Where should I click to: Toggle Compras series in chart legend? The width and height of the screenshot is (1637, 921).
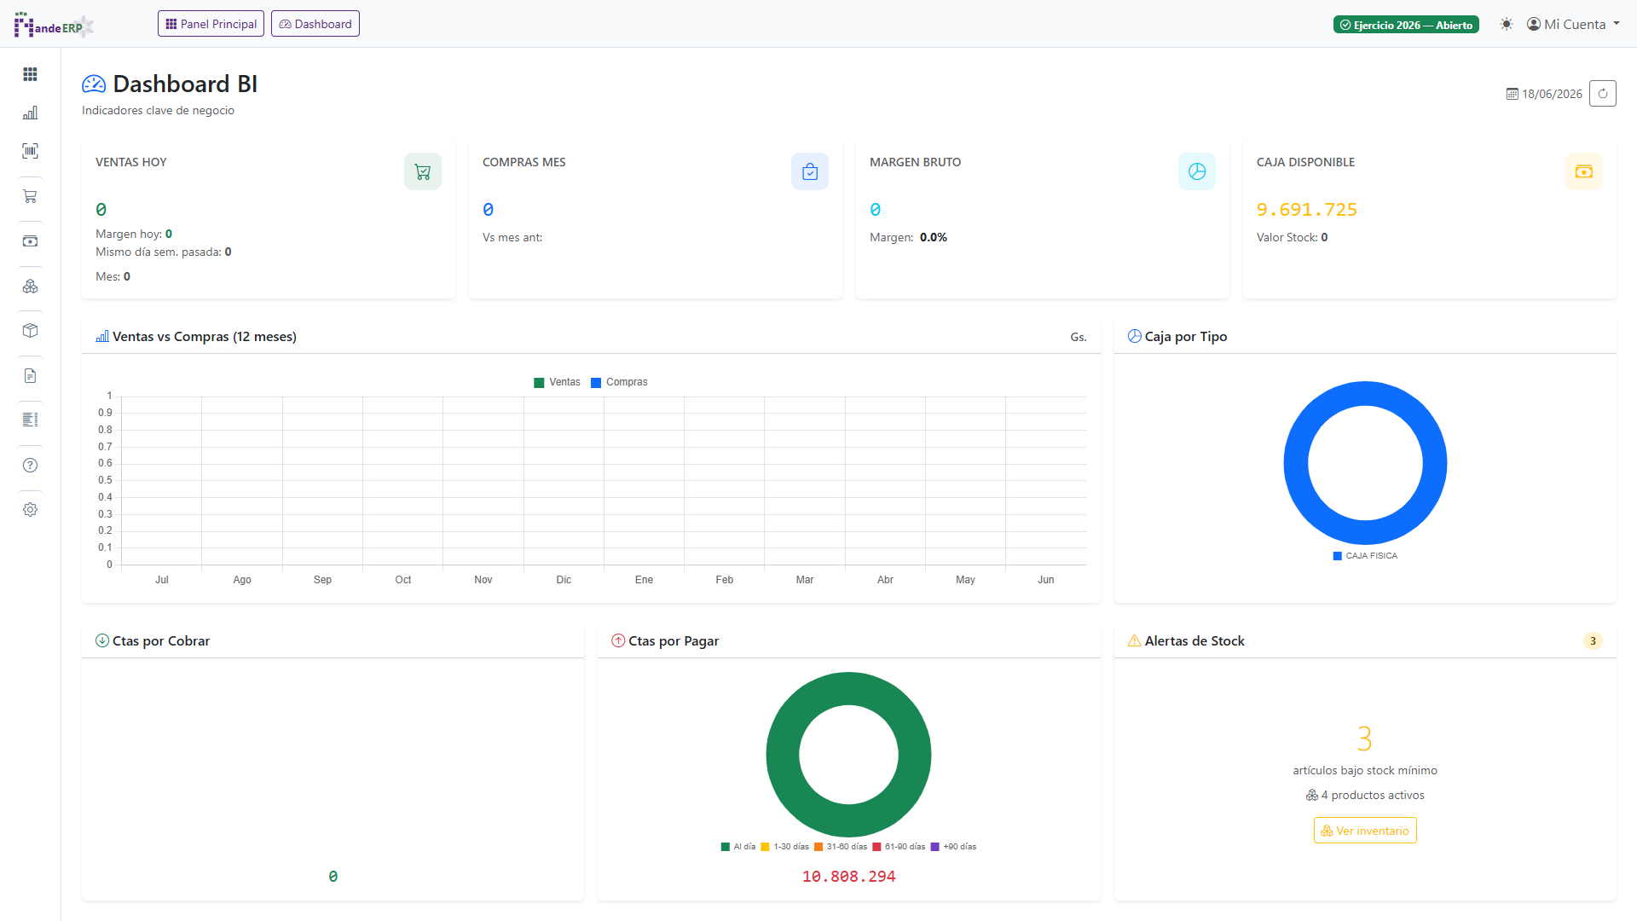pos(619,382)
